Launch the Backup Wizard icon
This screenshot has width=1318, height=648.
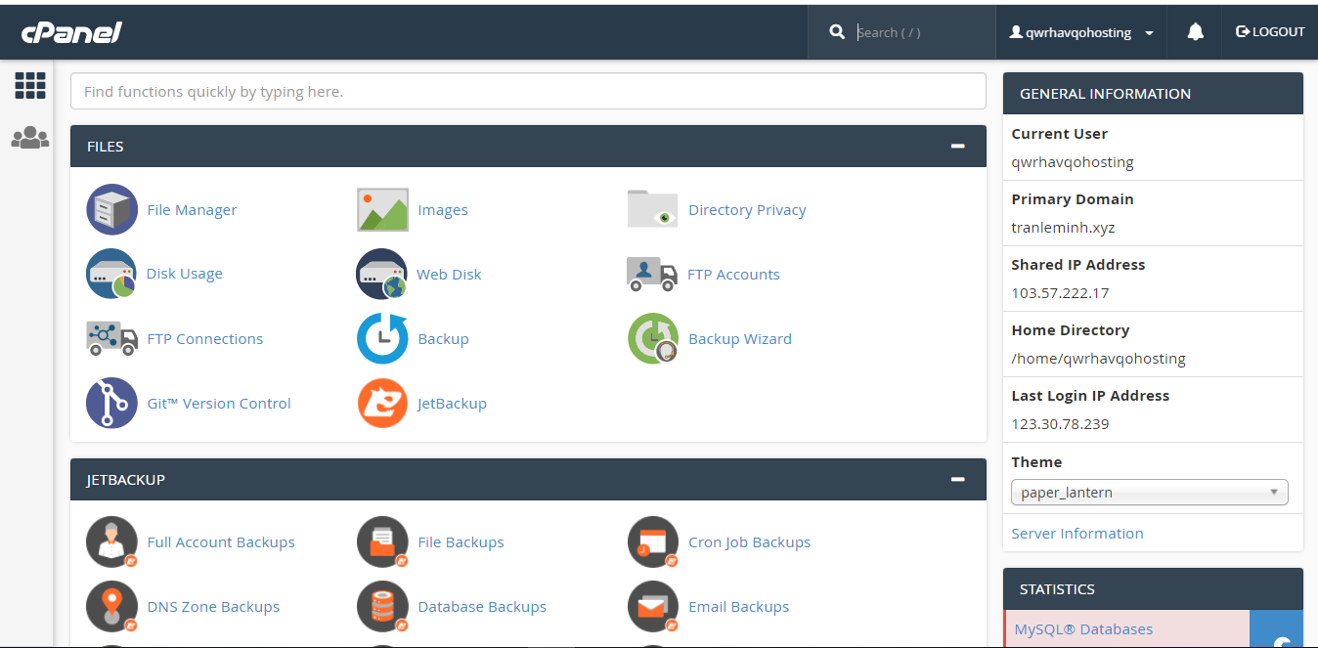(x=652, y=338)
